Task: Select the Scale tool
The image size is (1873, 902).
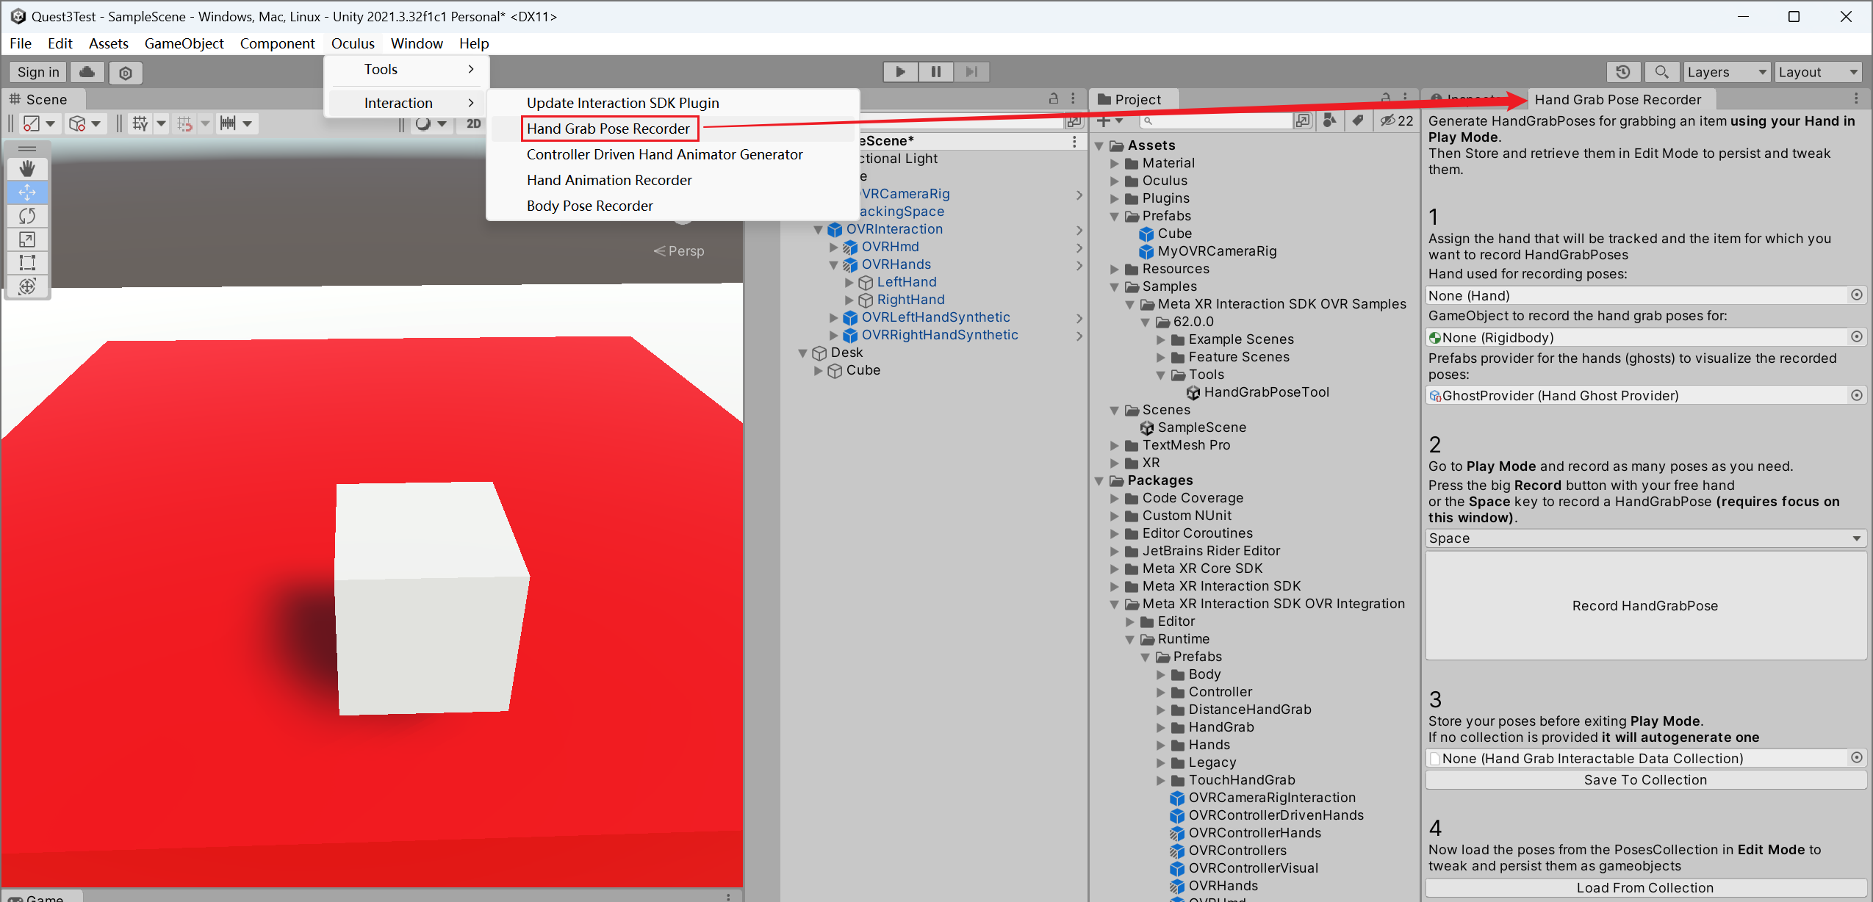Action: 27,239
